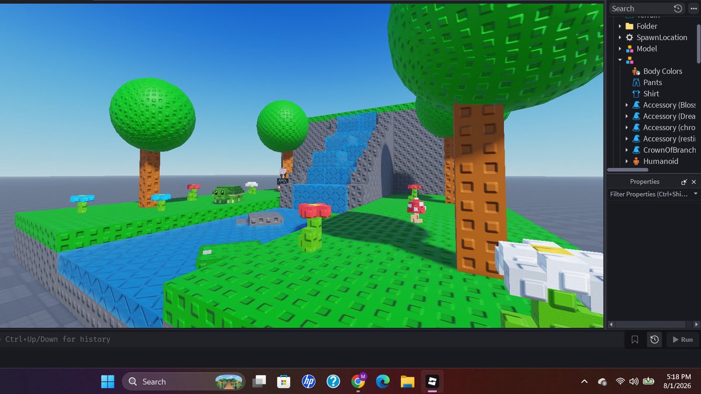Open Task View on the taskbar
Image resolution: width=701 pixels, height=394 pixels.
(x=259, y=382)
